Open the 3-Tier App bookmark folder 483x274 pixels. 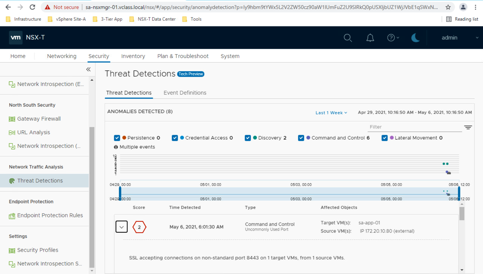coord(108,19)
